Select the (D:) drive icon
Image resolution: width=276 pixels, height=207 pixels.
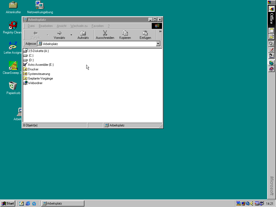tap(25, 60)
